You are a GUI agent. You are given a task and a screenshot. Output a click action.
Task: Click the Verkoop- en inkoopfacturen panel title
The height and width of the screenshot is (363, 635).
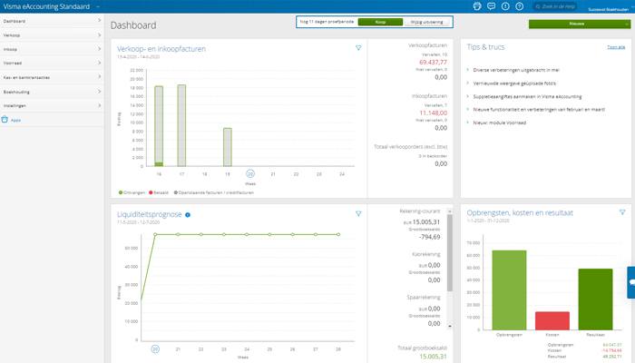point(161,49)
